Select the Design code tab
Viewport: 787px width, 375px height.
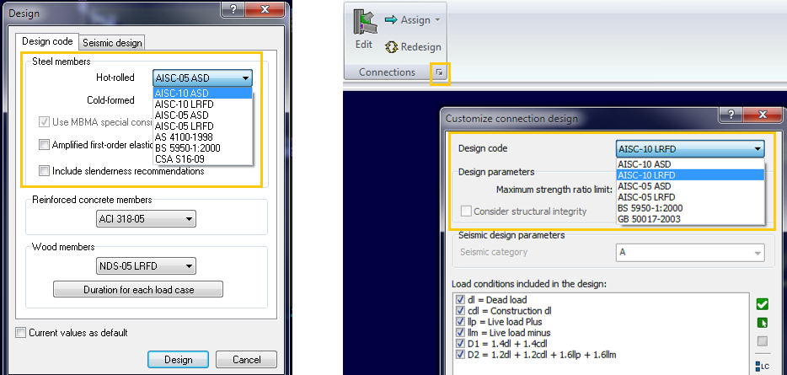pos(48,41)
